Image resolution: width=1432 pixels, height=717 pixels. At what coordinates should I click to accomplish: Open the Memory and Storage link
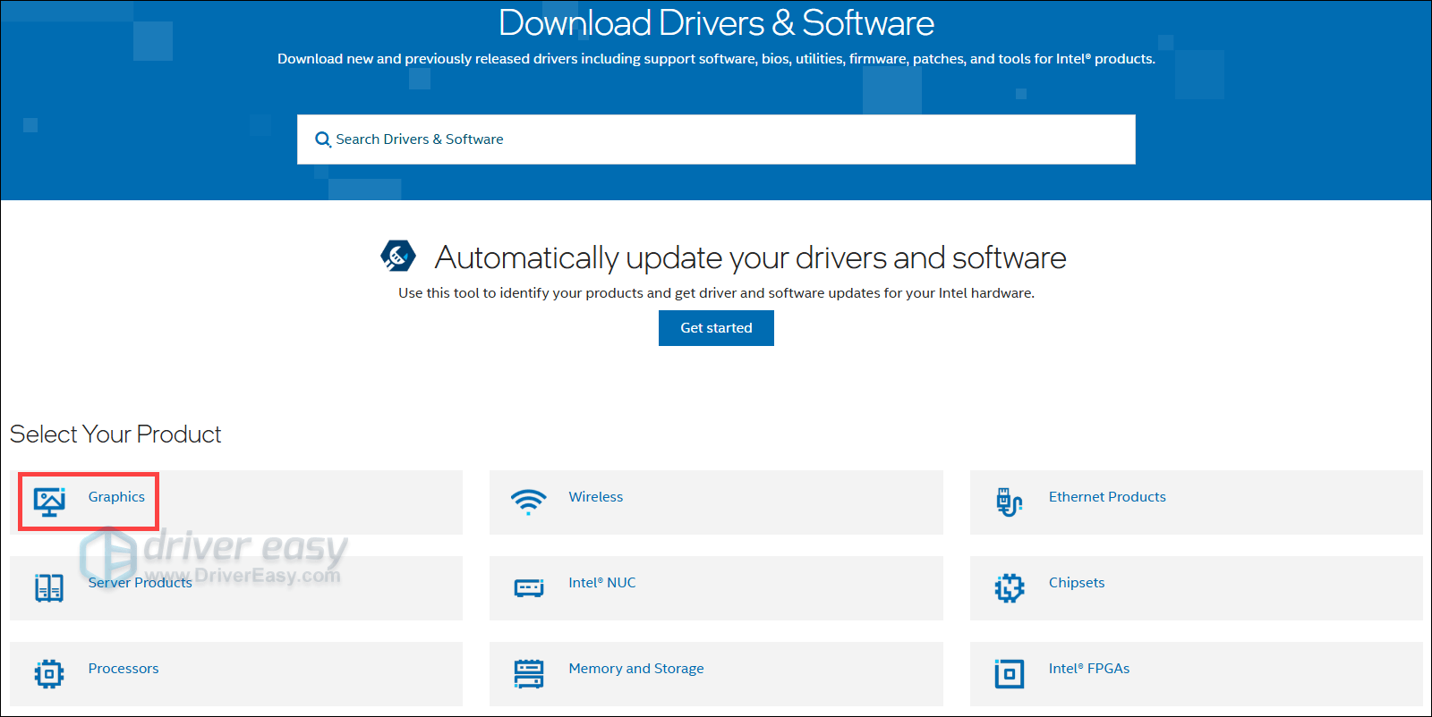tap(635, 669)
